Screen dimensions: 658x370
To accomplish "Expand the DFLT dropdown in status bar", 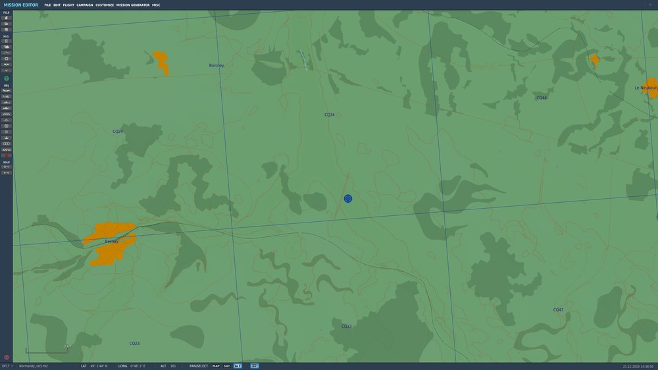I will (7, 366).
